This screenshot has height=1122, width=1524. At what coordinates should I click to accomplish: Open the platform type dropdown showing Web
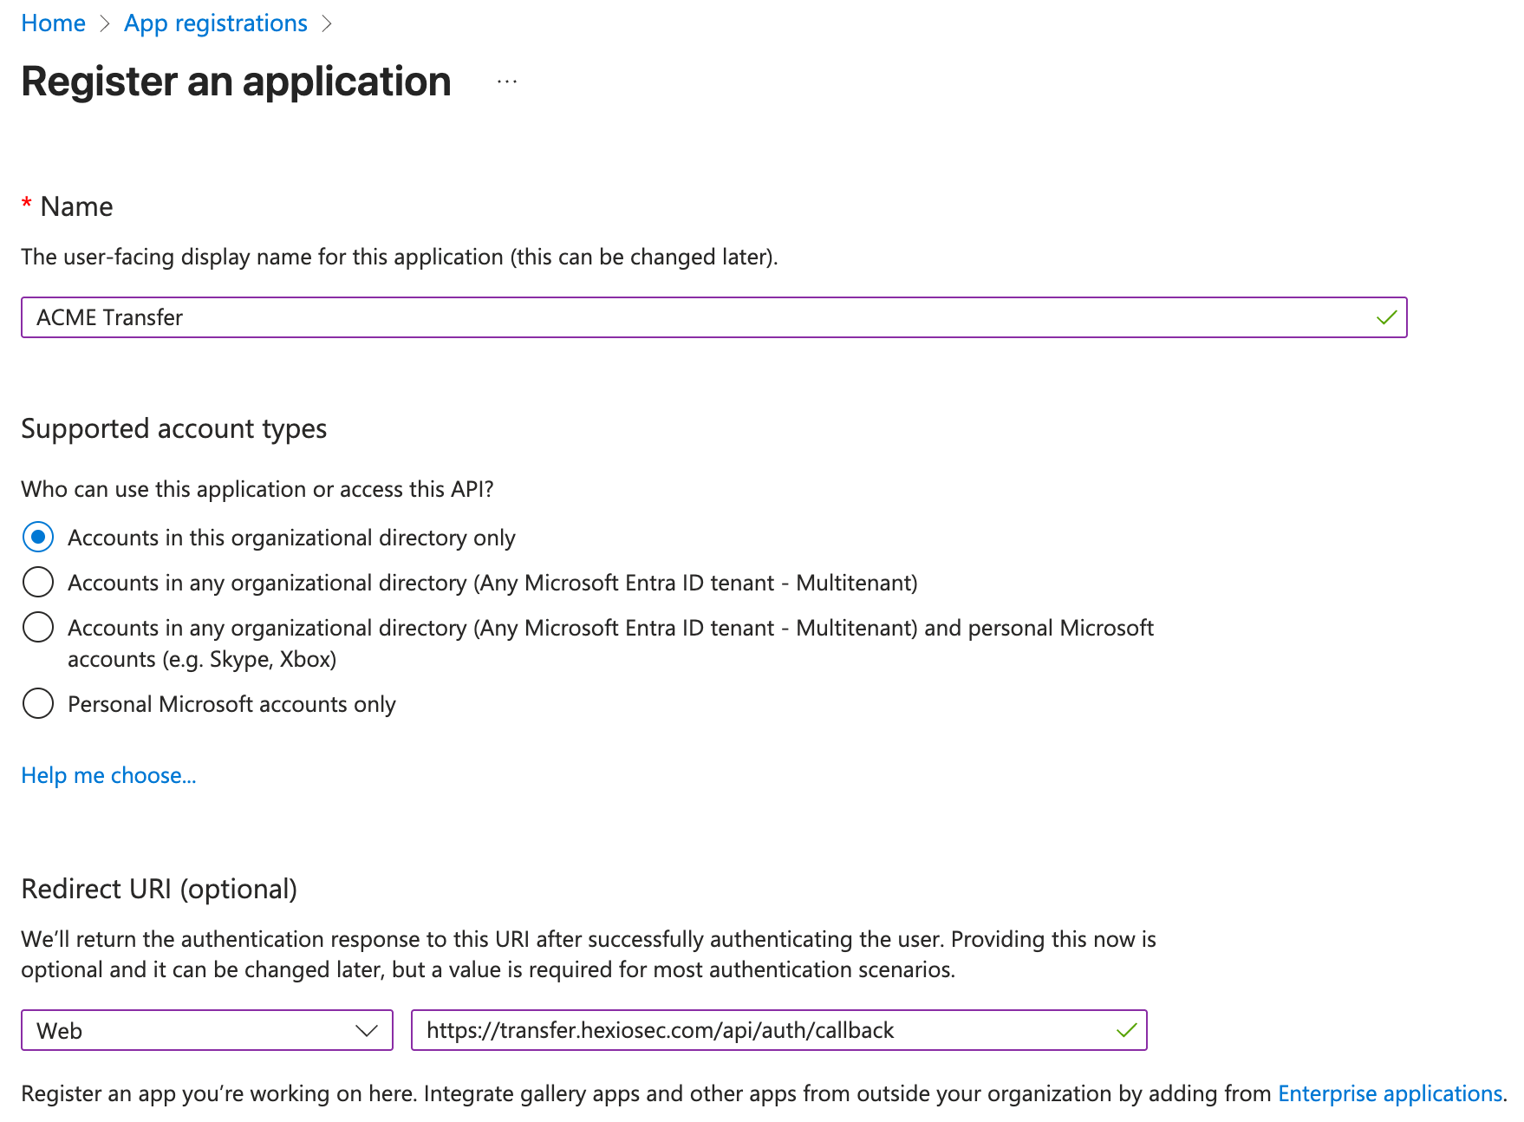[206, 1031]
